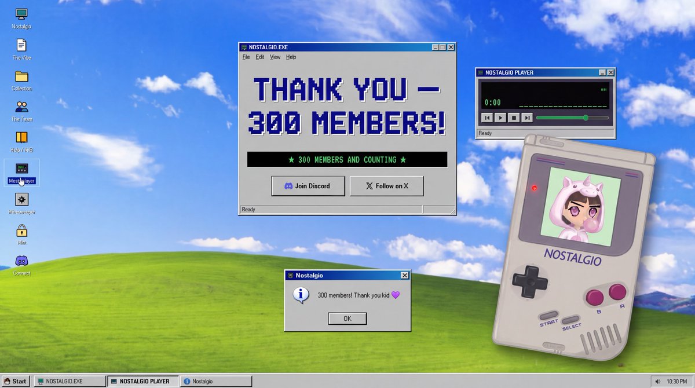Open the Help menu in NOSTALGIO.EXE
This screenshot has height=388, width=695.
(291, 57)
